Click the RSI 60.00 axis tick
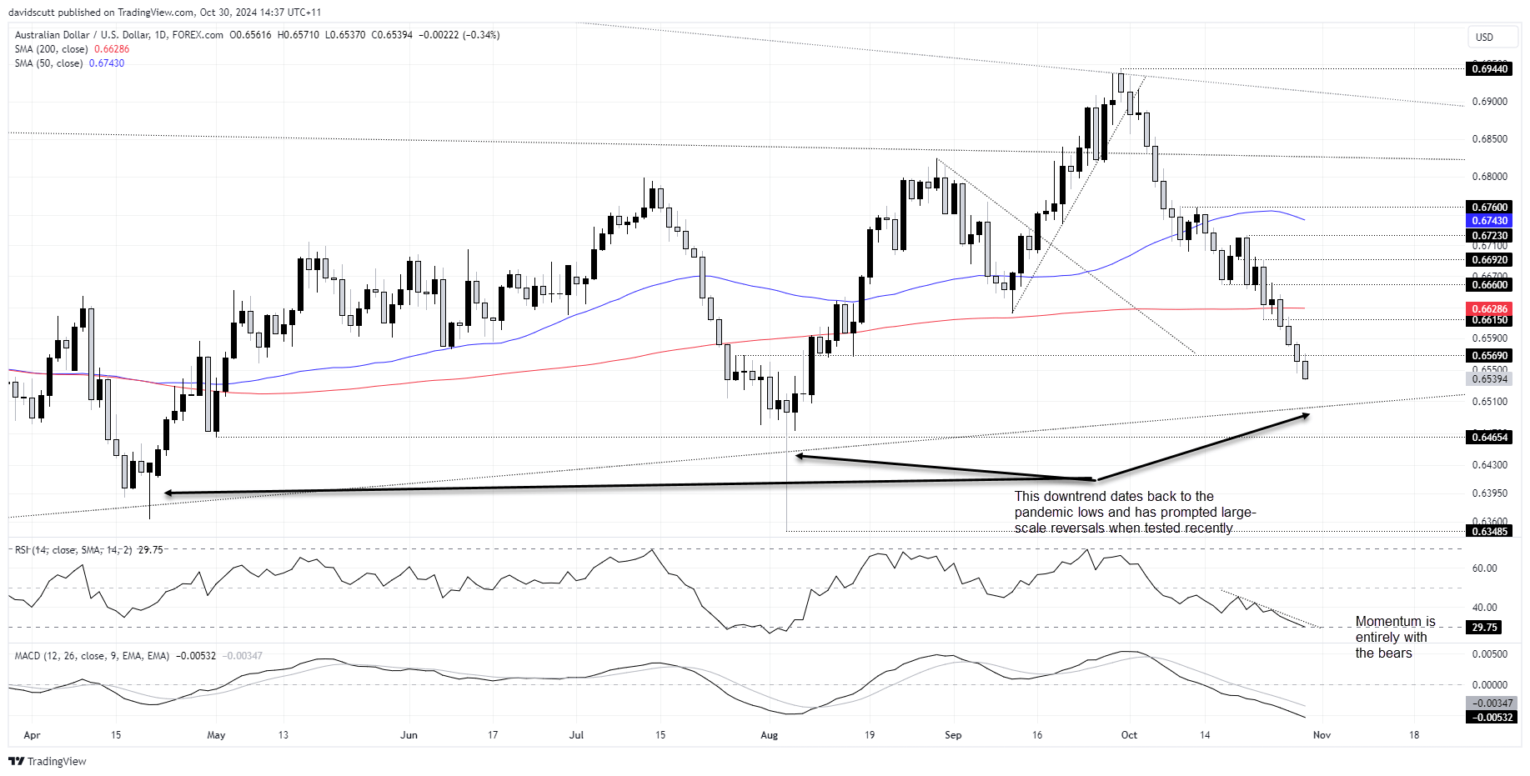The image size is (1530, 776). point(1485,568)
